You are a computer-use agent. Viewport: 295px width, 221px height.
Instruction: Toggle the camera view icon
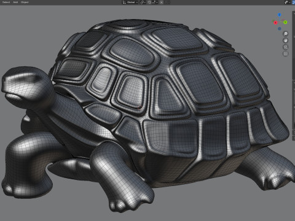[285, 47]
